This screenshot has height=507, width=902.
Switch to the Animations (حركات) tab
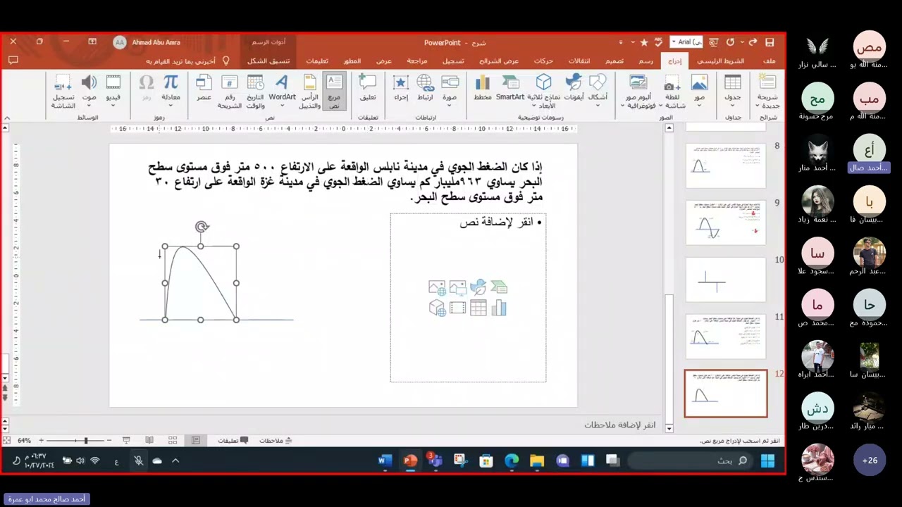click(x=543, y=61)
